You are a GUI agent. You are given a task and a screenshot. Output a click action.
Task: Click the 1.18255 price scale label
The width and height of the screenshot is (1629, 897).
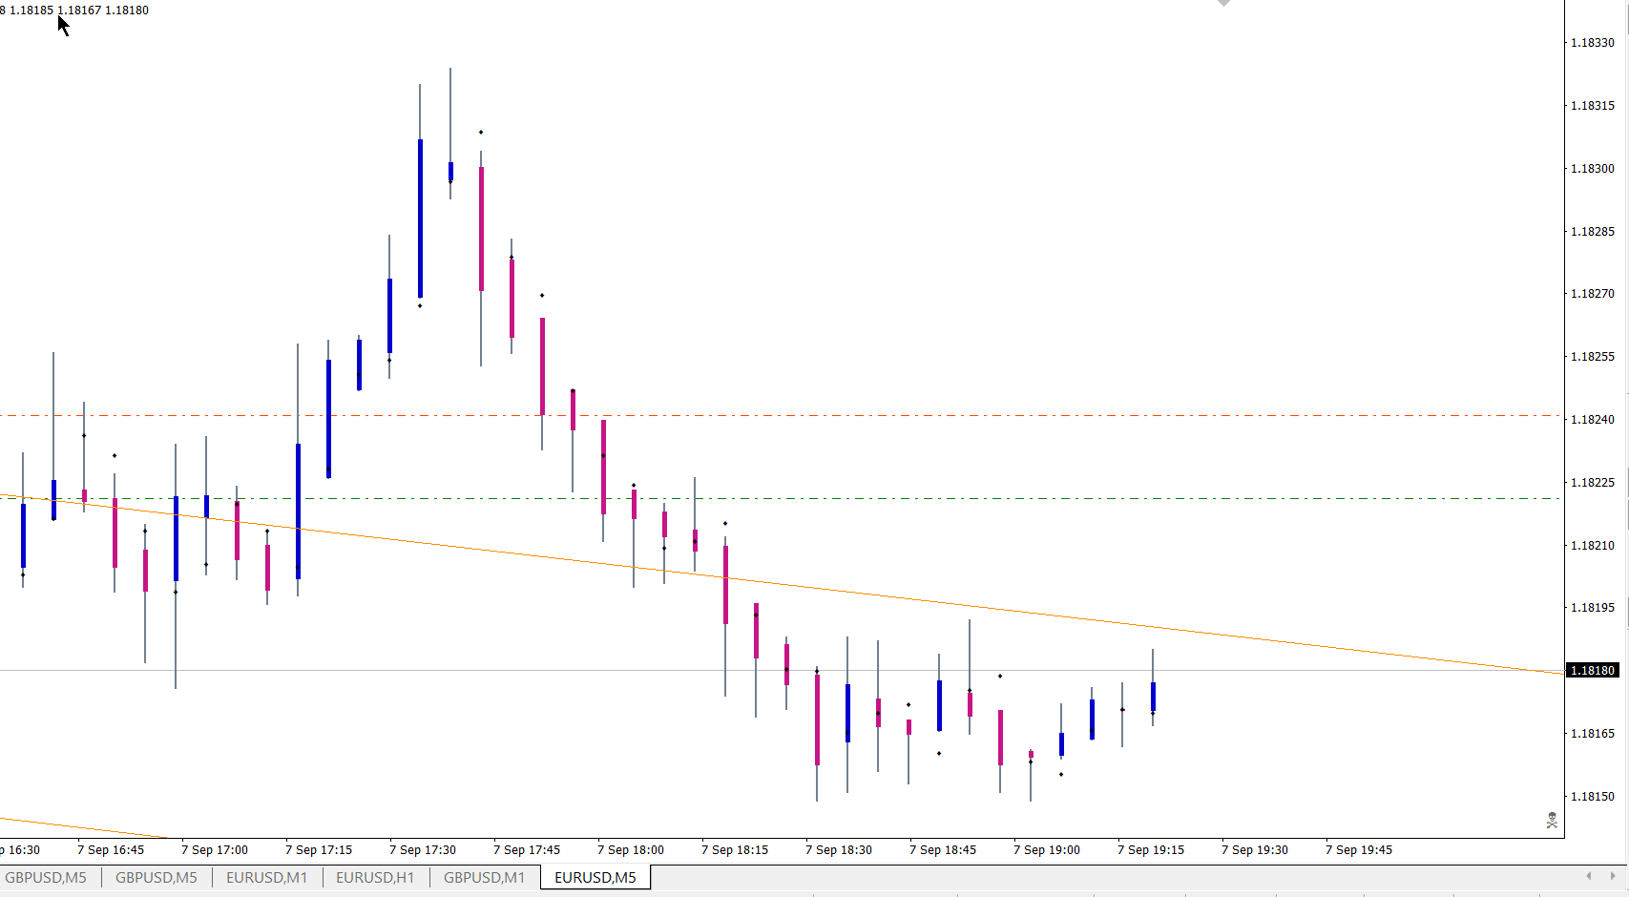click(1593, 357)
